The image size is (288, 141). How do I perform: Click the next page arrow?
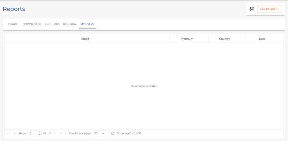55,133
